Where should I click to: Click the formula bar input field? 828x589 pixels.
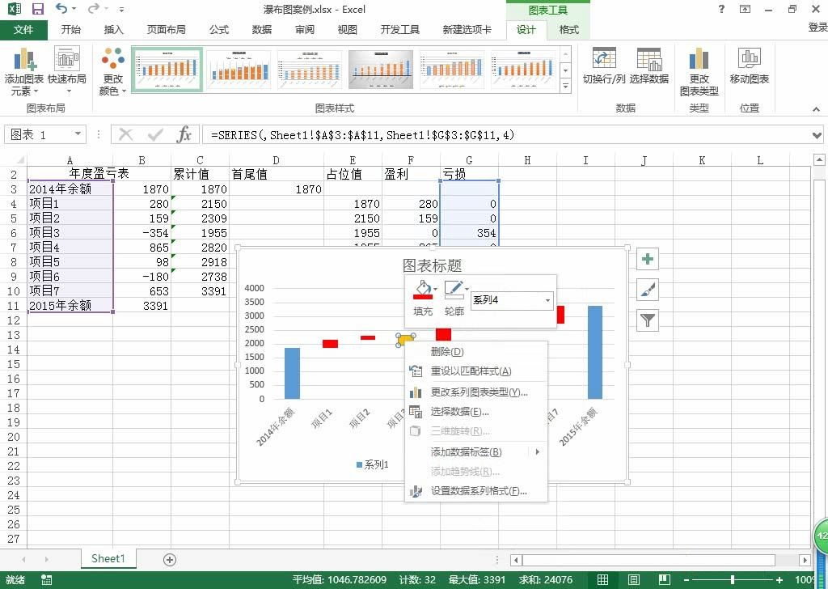[x=506, y=134]
